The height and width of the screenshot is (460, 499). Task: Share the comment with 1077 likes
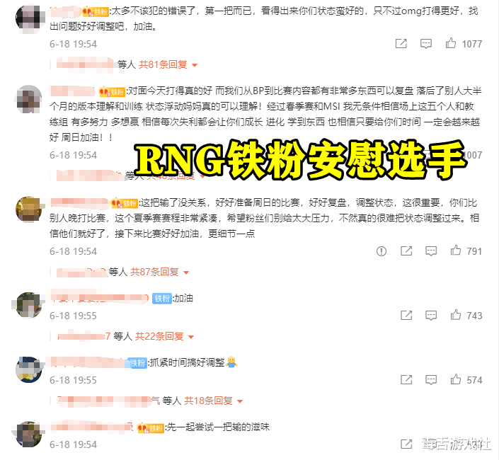click(401, 44)
